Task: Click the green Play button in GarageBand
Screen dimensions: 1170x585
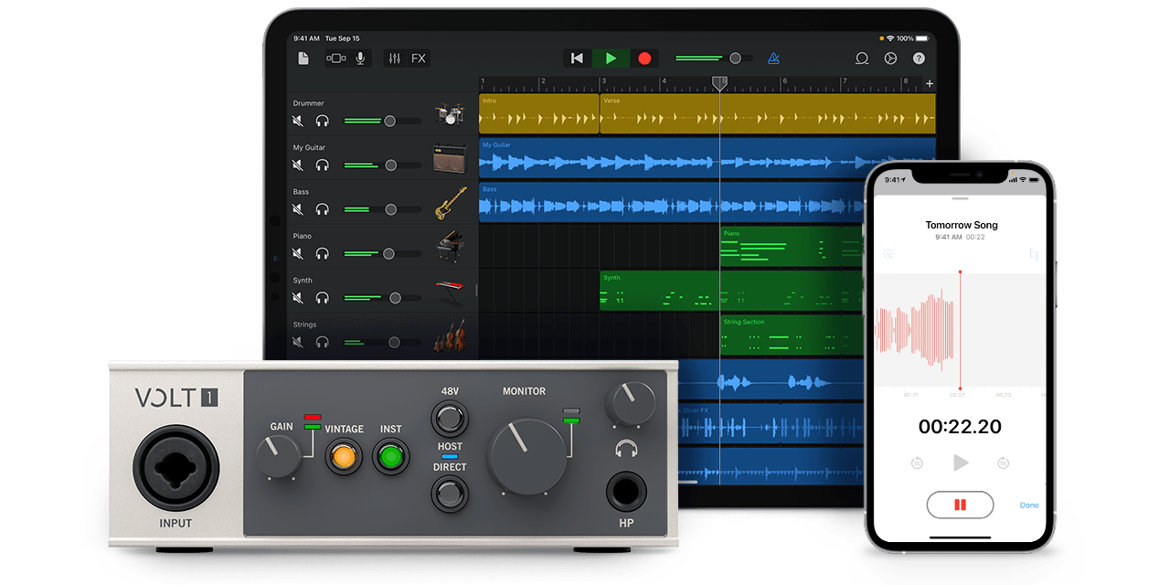Action: (x=611, y=58)
